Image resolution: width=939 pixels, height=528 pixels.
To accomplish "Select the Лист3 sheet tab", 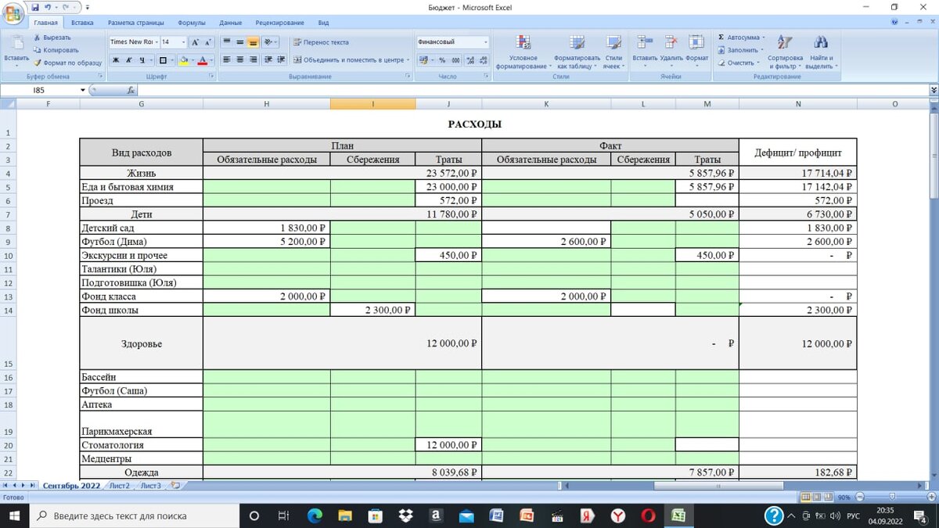I will click(x=151, y=486).
